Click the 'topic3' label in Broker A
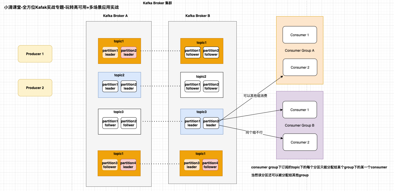This screenshot has height=191, width=394. click(119, 112)
